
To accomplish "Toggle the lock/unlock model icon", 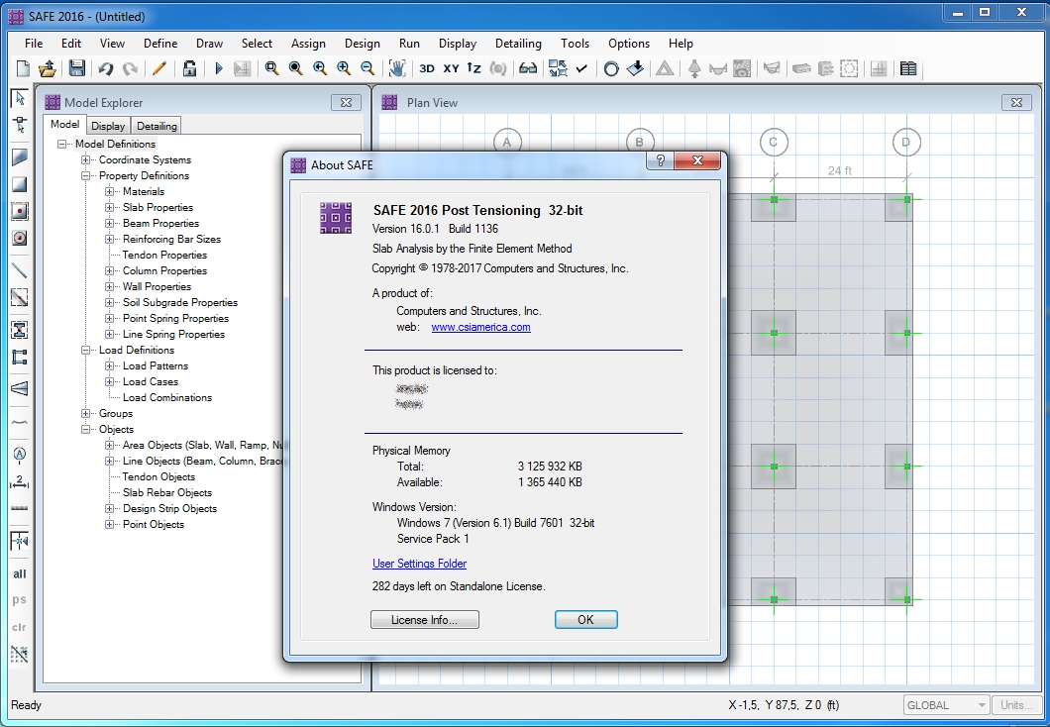I will (189, 68).
